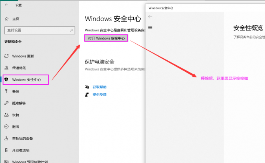
Task: Open the 恢复 sidebar entry
Action: point(15,115)
